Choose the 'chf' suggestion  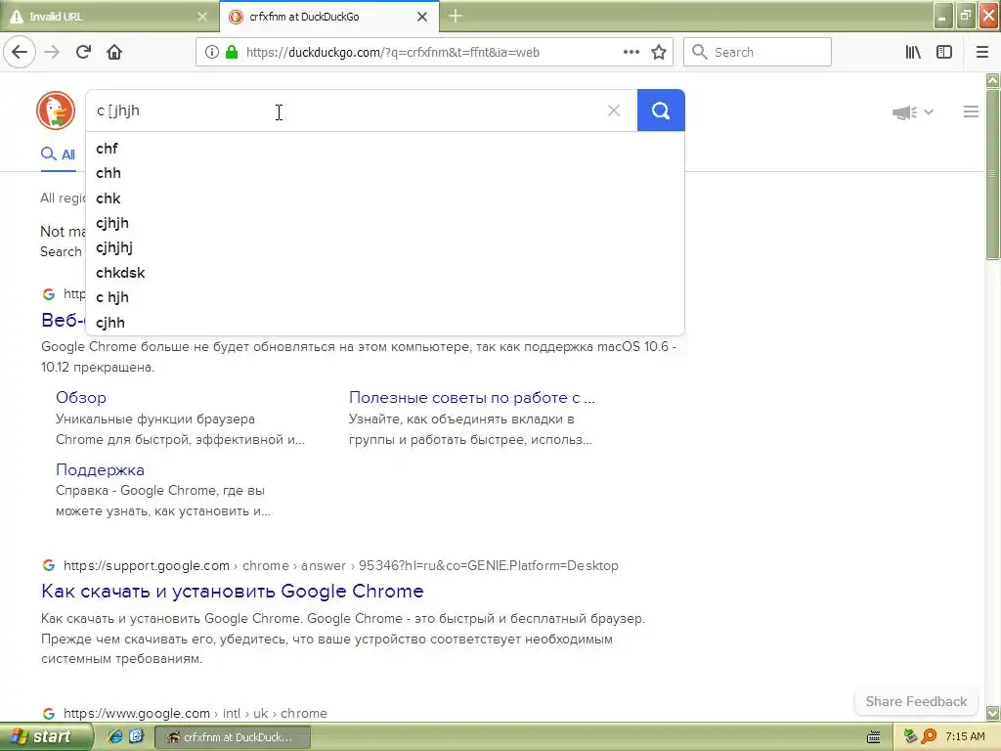point(385,149)
